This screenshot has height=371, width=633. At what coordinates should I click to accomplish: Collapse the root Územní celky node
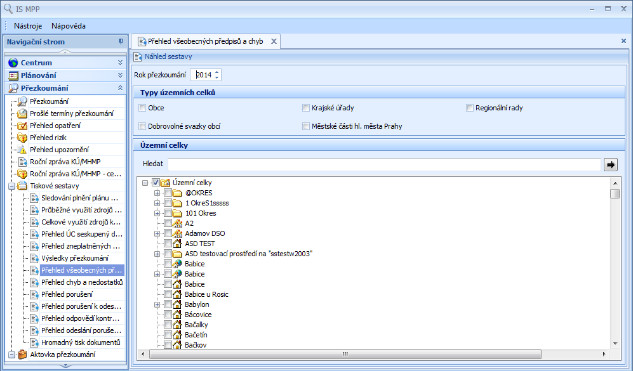click(145, 183)
